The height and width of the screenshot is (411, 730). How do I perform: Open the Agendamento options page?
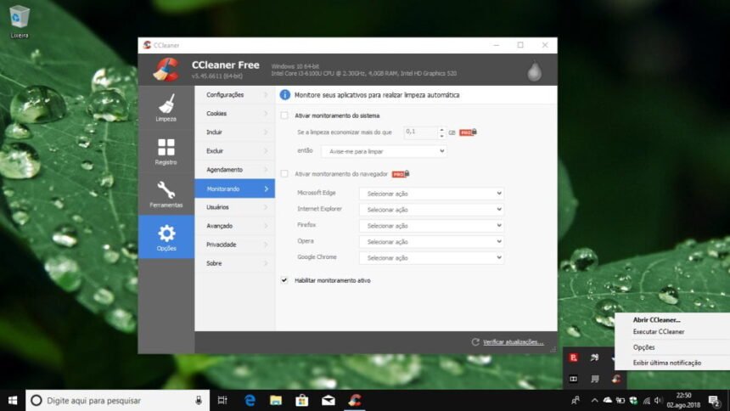[234, 170]
